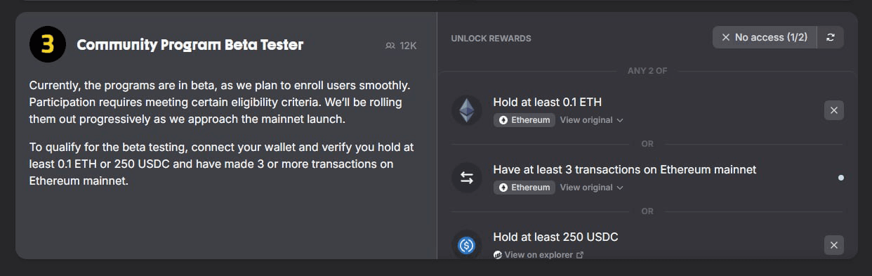Screen dimensions: 872x276
Task: Click the status dot beside the transactions requirement
Action: pos(841,178)
